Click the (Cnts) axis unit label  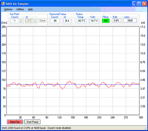[4, 23]
